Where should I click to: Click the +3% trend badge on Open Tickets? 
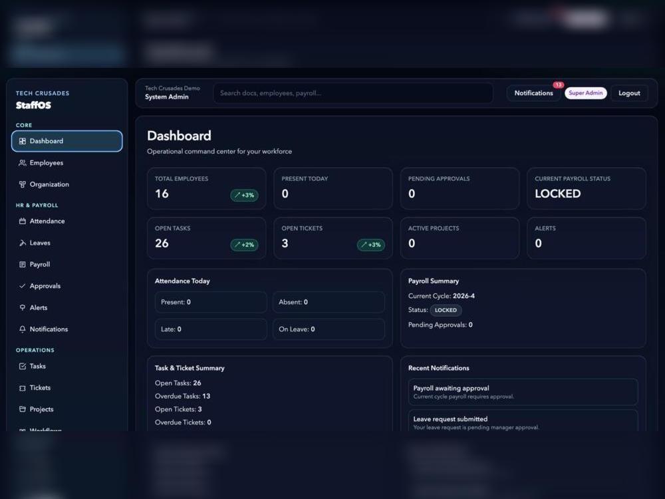(370, 245)
